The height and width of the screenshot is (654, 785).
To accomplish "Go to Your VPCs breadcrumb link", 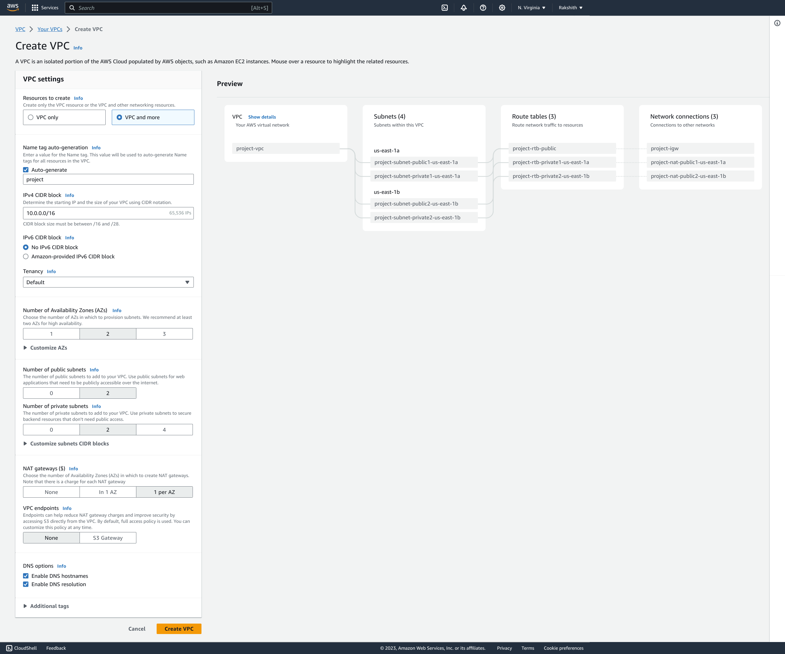I will [x=50, y=29].
